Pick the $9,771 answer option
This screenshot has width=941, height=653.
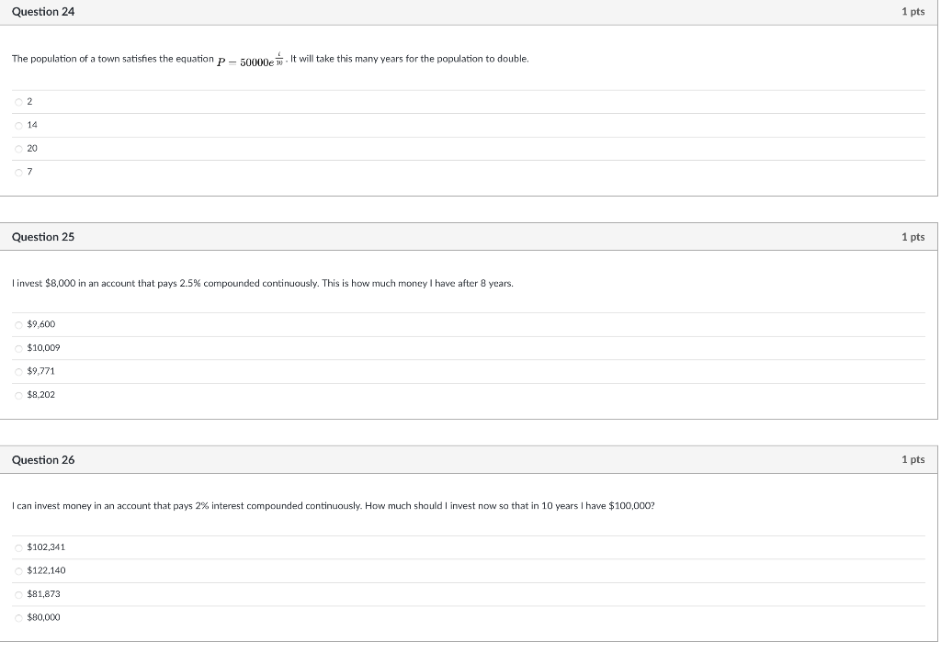click(18, 372)
